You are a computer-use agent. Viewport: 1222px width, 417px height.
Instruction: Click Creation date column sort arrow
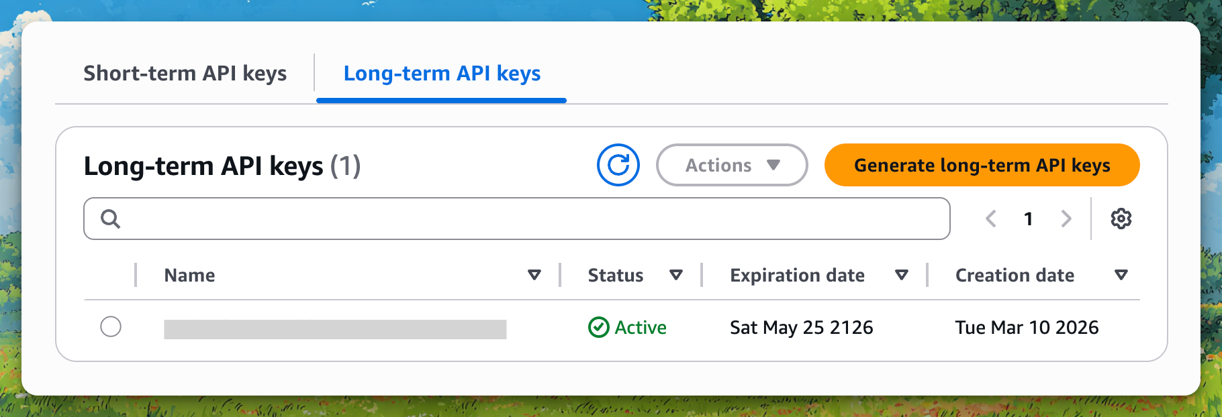click(x=1121, y=275)
